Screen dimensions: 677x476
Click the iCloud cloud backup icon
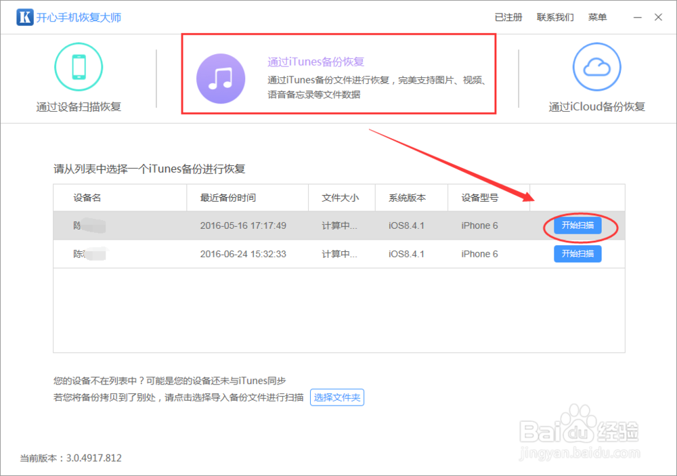coord(596,67)
